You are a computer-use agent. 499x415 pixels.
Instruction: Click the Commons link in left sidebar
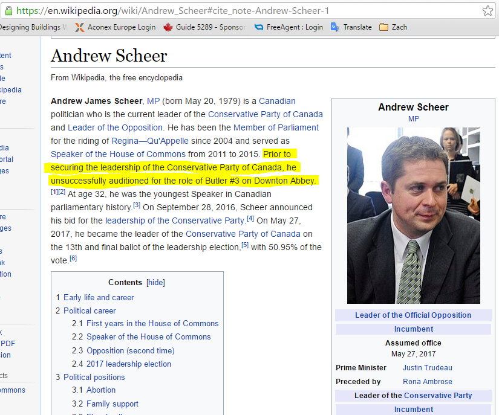point(13,390)
